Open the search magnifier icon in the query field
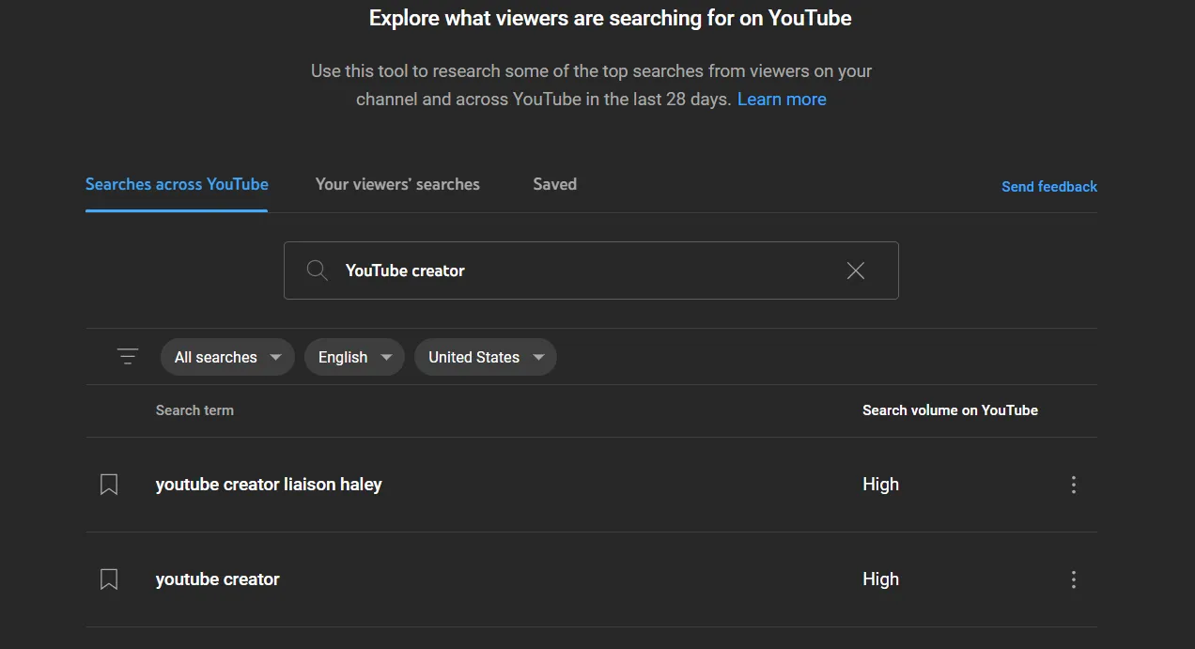 (x=317, y=270)
